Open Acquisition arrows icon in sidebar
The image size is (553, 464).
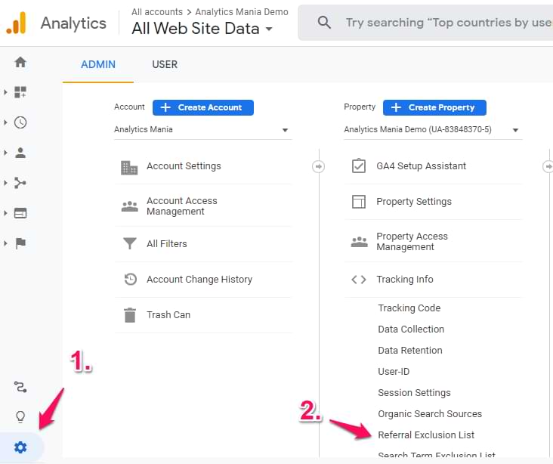click(x=20, y=183)
